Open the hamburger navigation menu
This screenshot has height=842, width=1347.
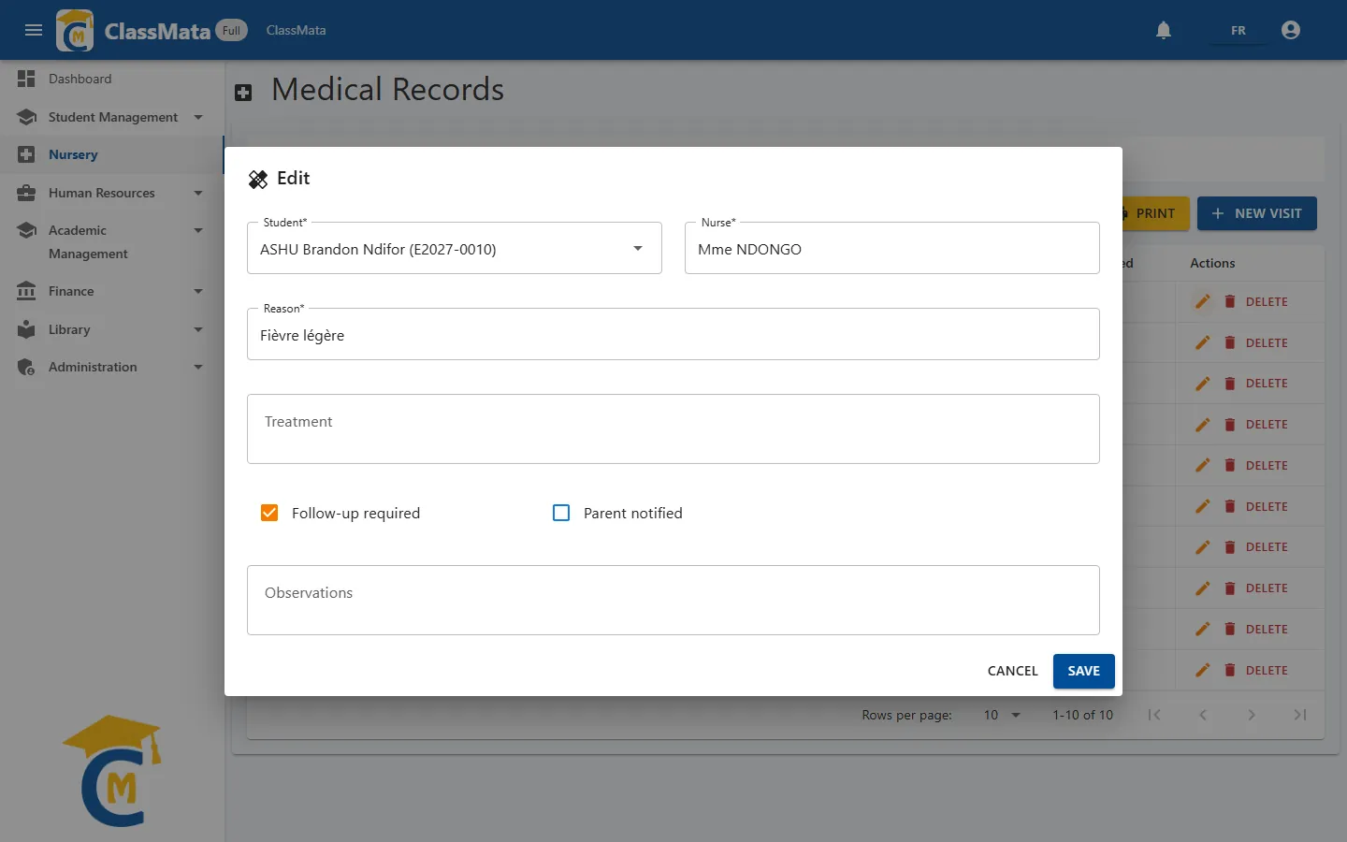(34, 30)
